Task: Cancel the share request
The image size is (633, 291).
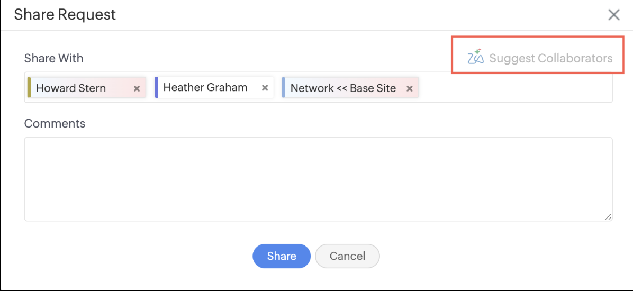Action: [x=347, y=256]
